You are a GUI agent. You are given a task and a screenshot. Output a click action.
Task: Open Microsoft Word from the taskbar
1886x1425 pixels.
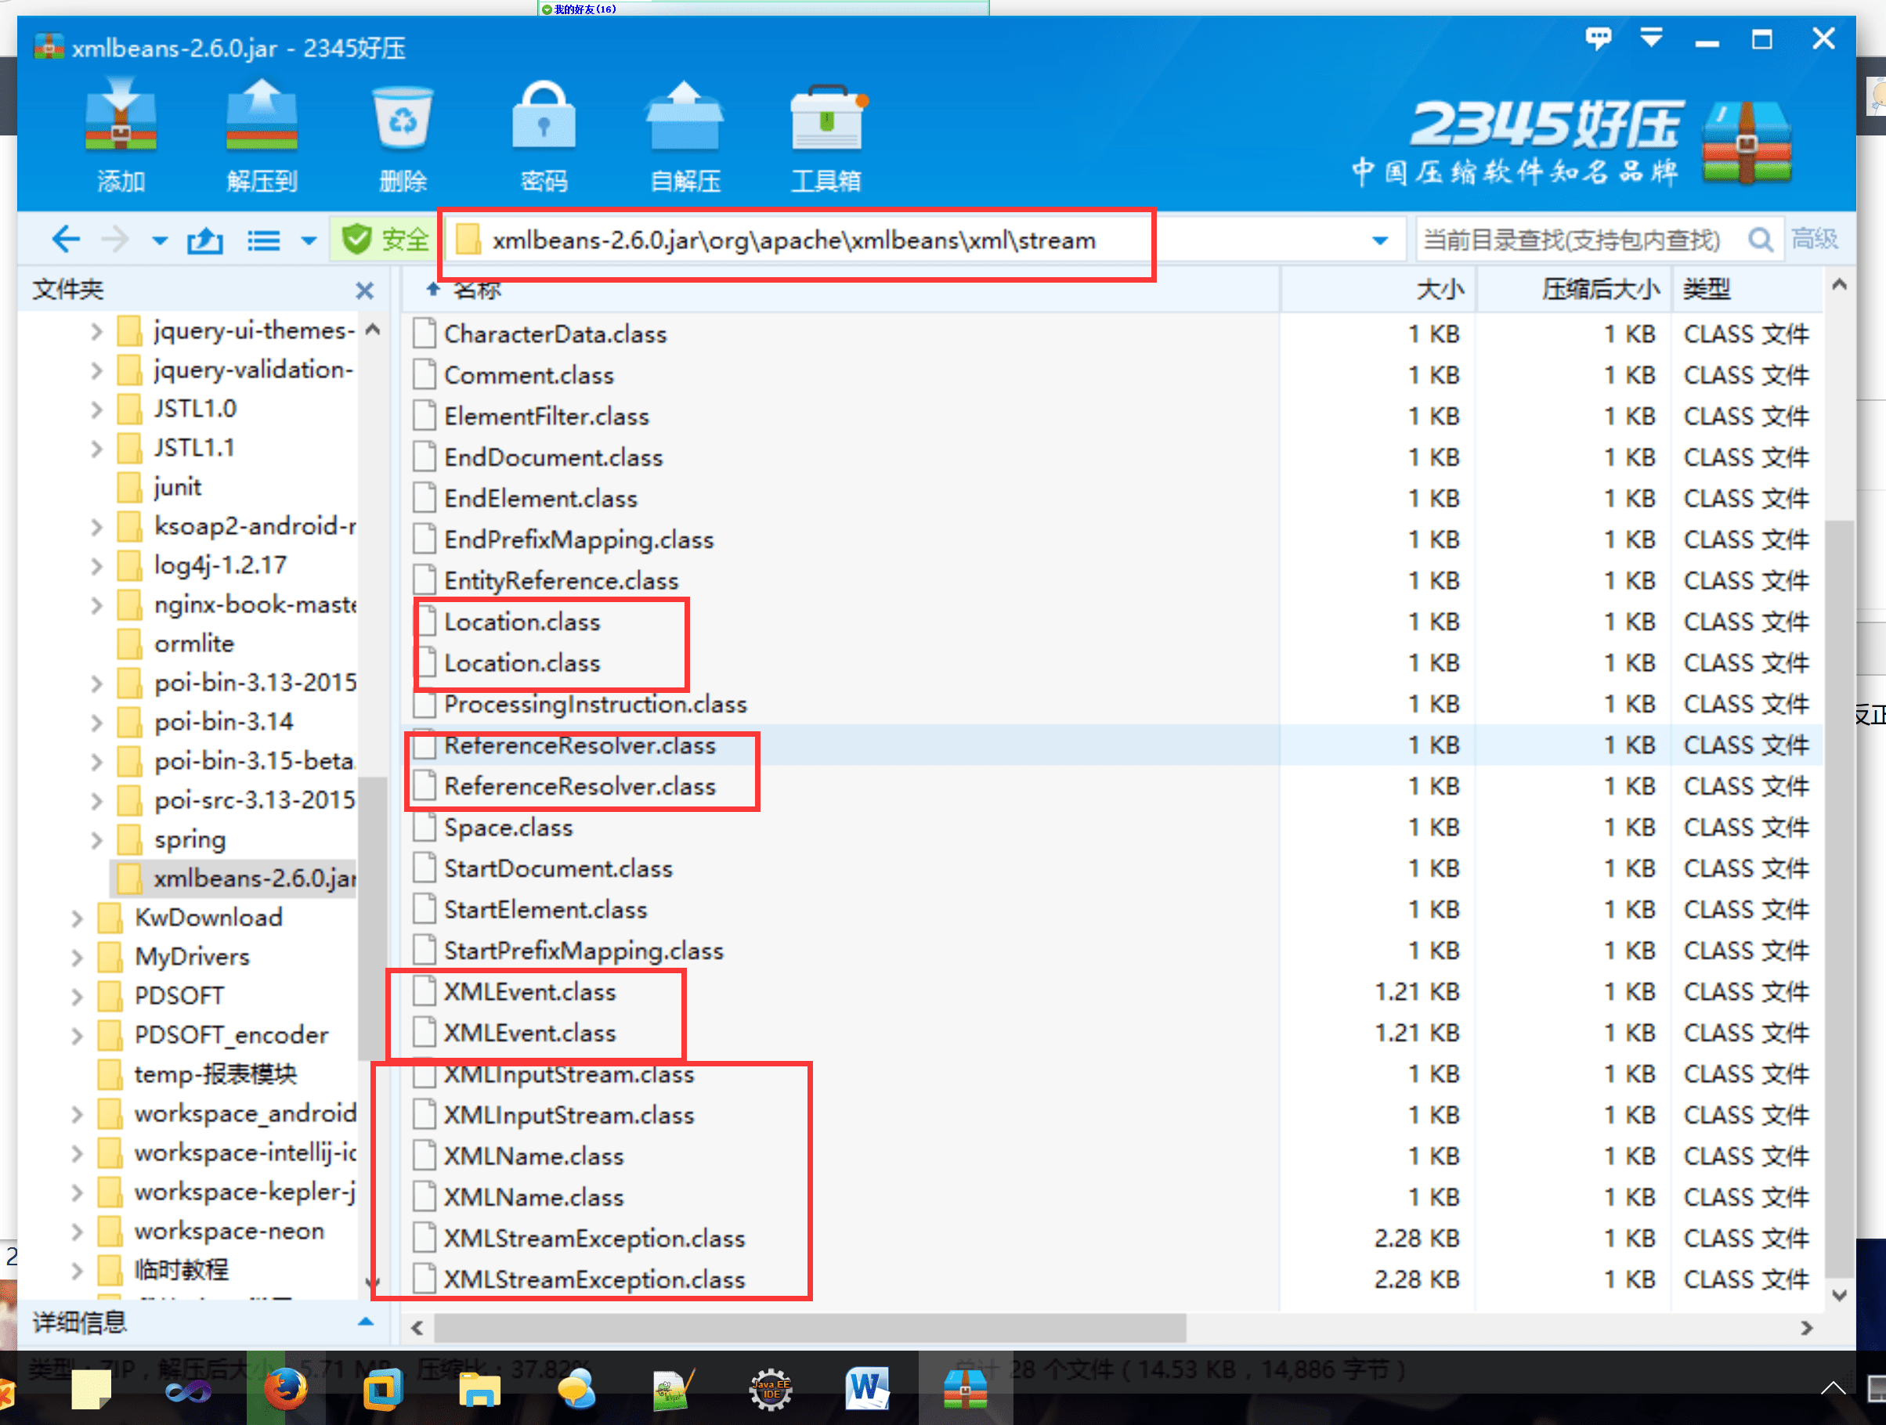[x=866, y=1387]
